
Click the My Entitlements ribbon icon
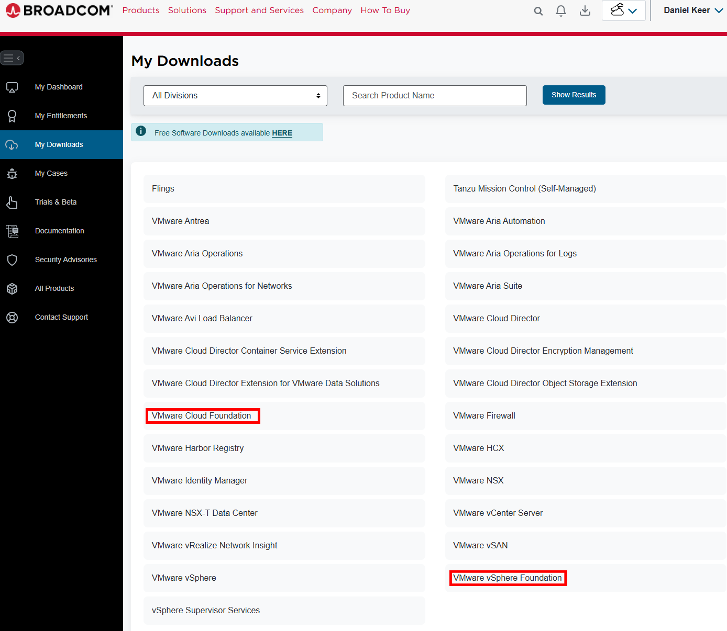12,116
